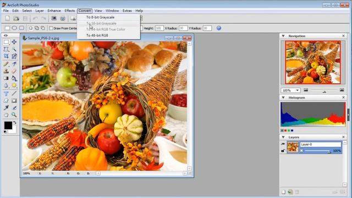Select the Magic Wand tool
The width and height of the screenshot is (352, 198).
pos(14,49)
